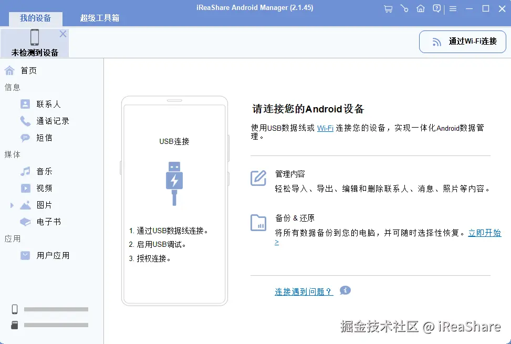The image size is (511, 344).
Task: Click the SD card storage icon
Action: (15, 325)
